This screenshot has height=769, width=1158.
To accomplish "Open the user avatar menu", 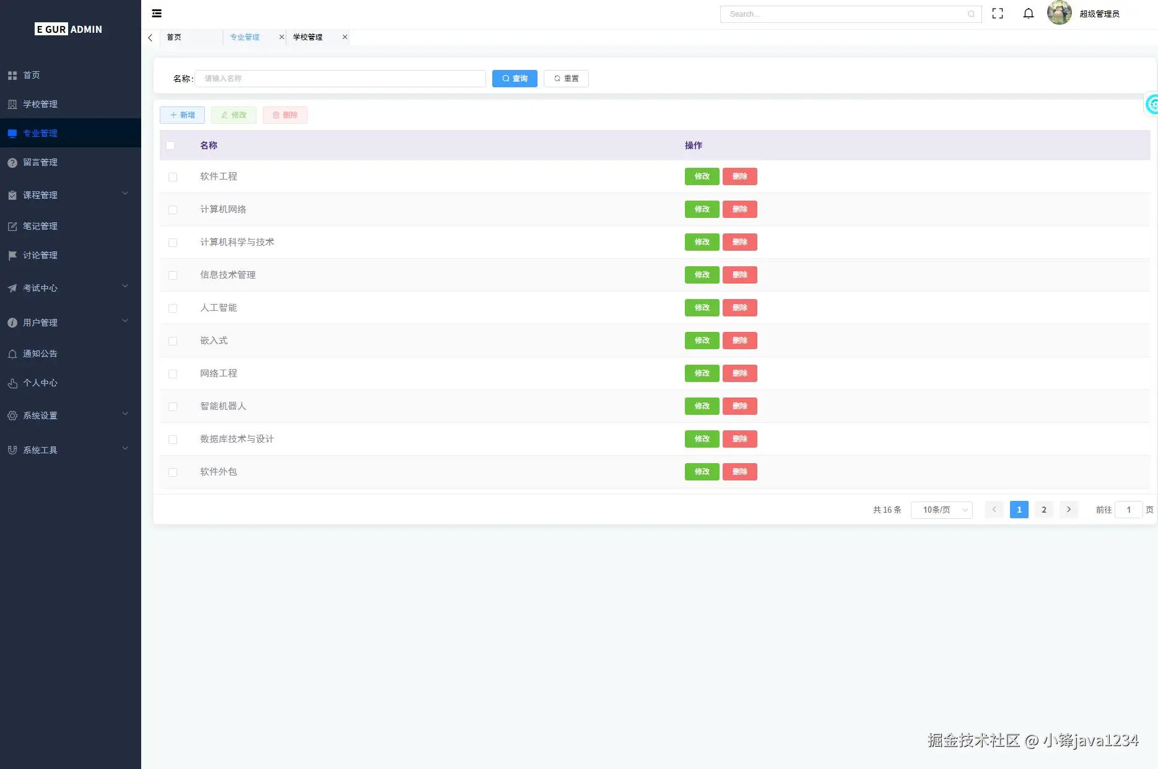I will pyautogui.click(x=1060, y=13).
